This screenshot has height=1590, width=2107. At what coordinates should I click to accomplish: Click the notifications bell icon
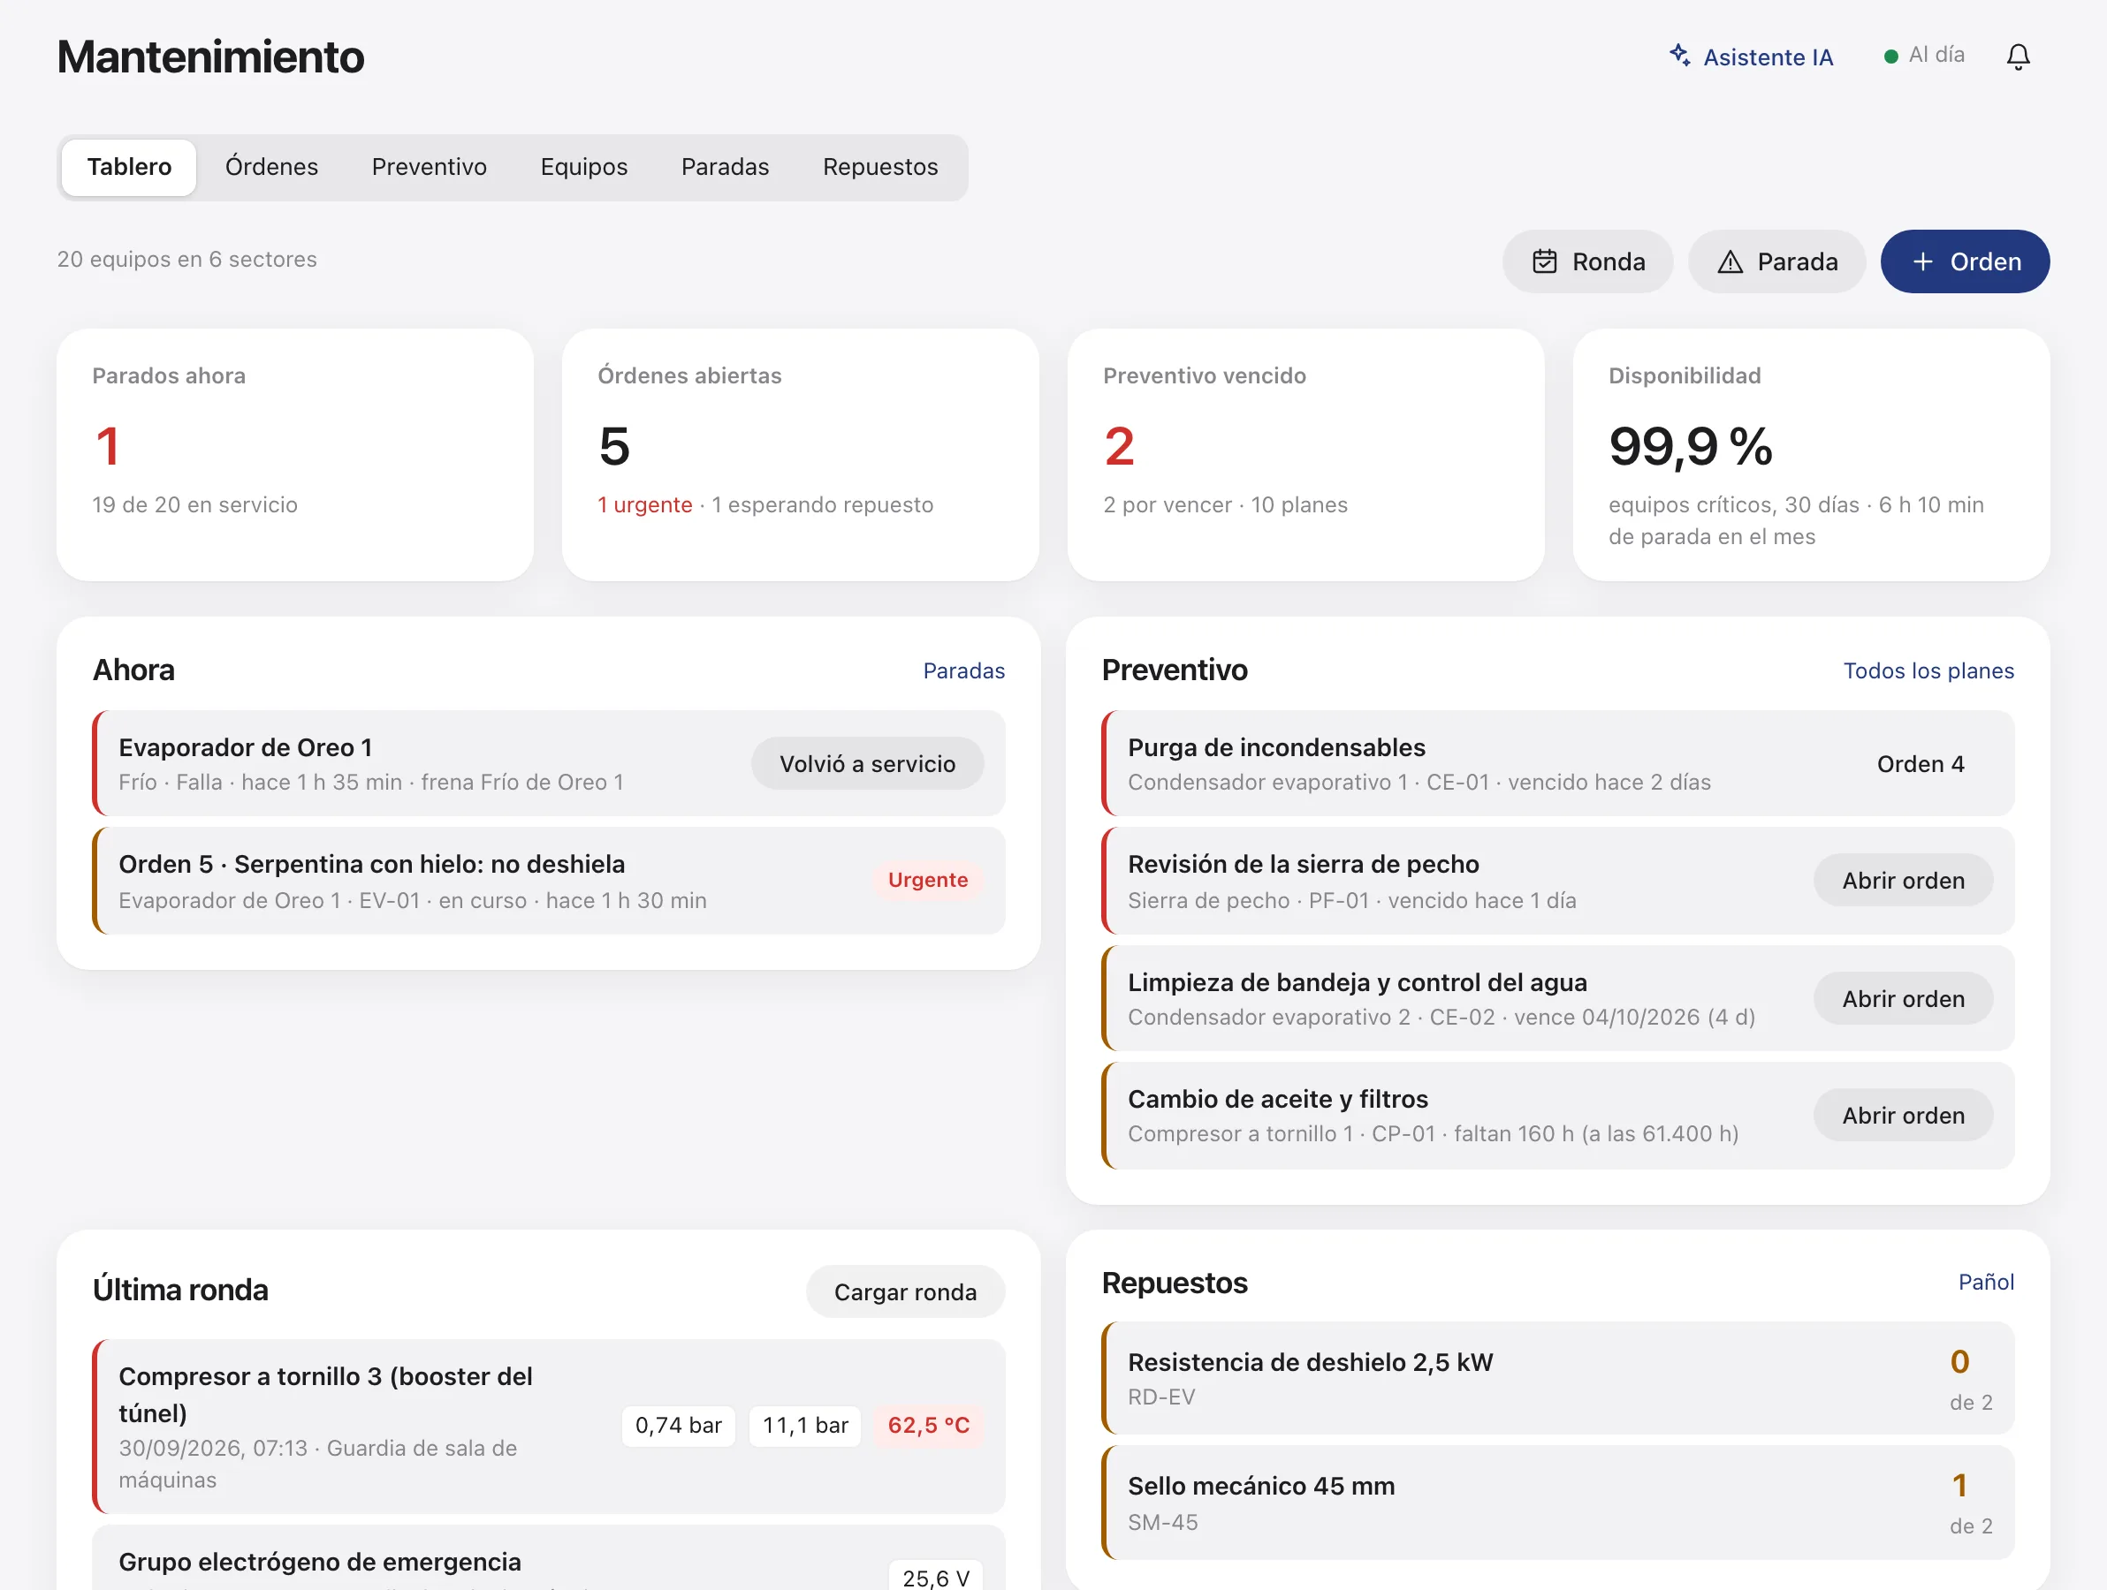(2018, 57)
